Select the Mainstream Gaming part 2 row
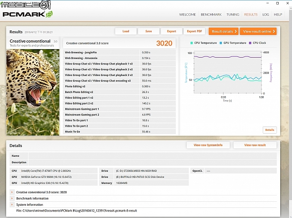This screenshot has width=292, height=218. tap(119, 115)
